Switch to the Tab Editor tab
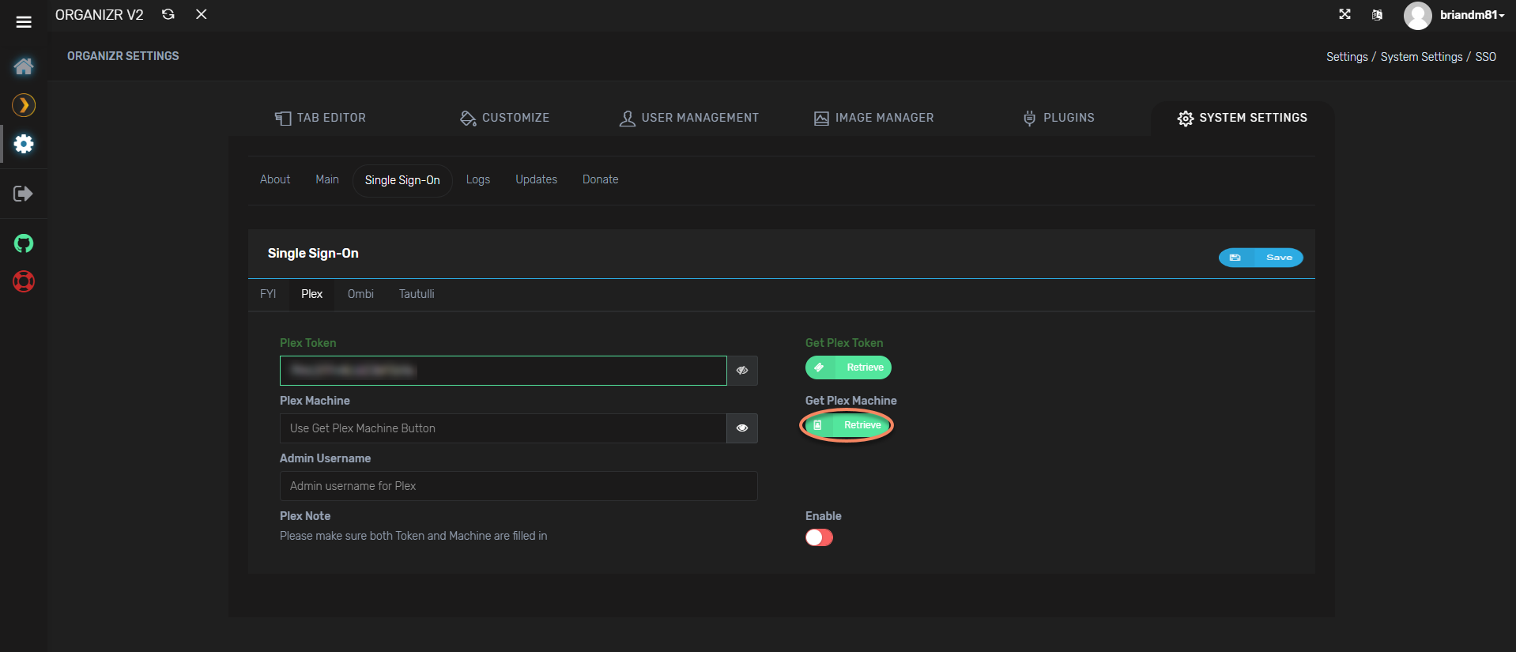 point(320,118)
